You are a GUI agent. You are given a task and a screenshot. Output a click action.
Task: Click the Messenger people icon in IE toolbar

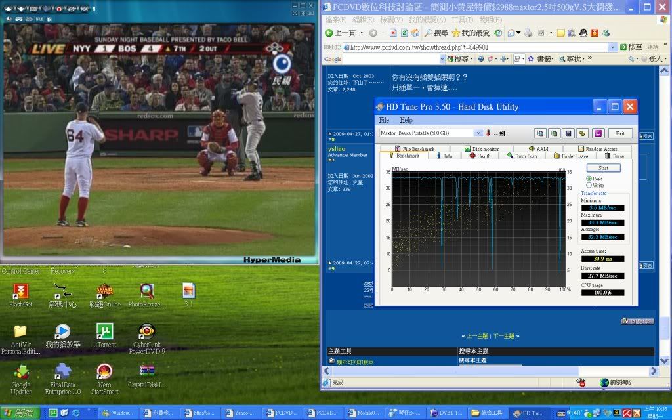pyautogui.click(x=606, y=33)
